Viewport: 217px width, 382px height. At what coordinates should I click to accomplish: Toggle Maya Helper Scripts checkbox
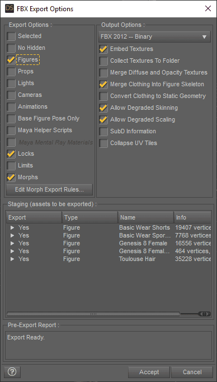point(11,131)
